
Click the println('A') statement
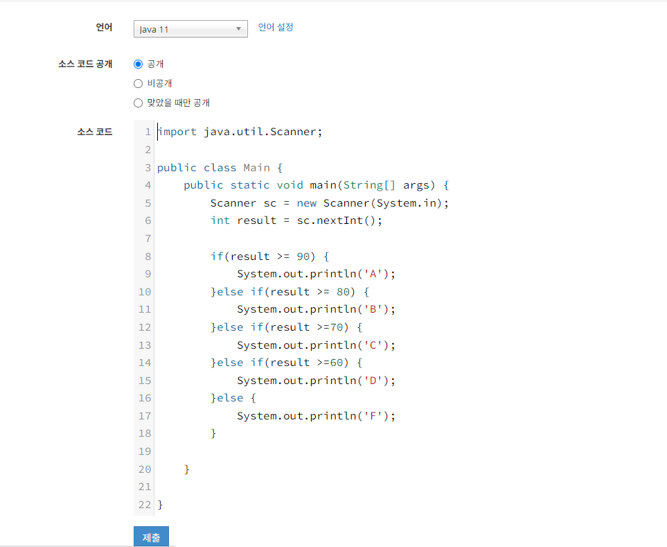click(316, 274)
